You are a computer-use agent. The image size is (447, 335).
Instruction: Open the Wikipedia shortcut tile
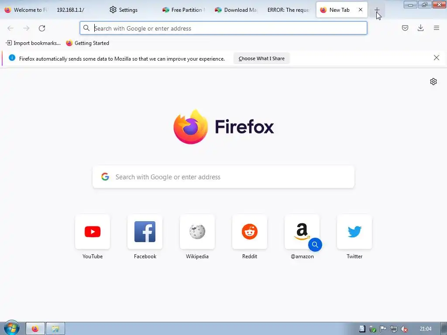point(197,232)
